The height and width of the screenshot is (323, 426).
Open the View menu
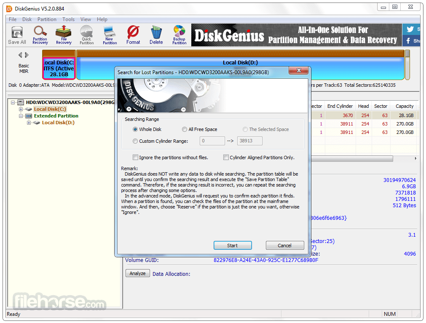(86, 19)
